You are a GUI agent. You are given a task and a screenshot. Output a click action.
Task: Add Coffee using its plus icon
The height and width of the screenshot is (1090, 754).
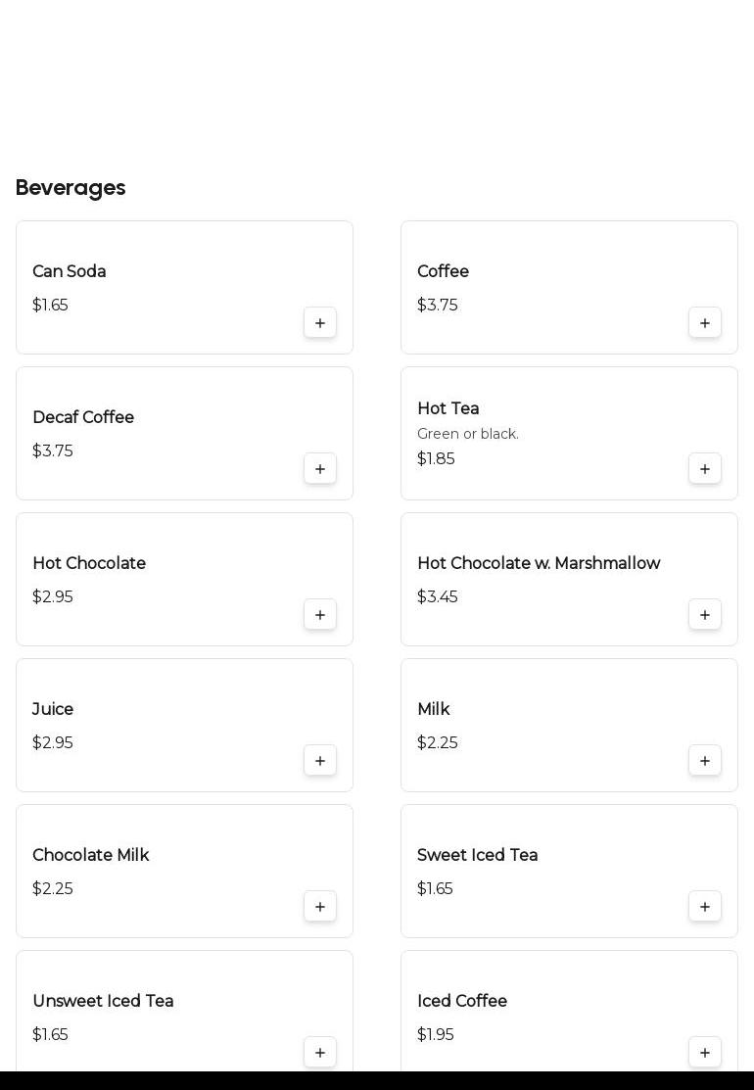pyautogui.click(x=705, y=322)
